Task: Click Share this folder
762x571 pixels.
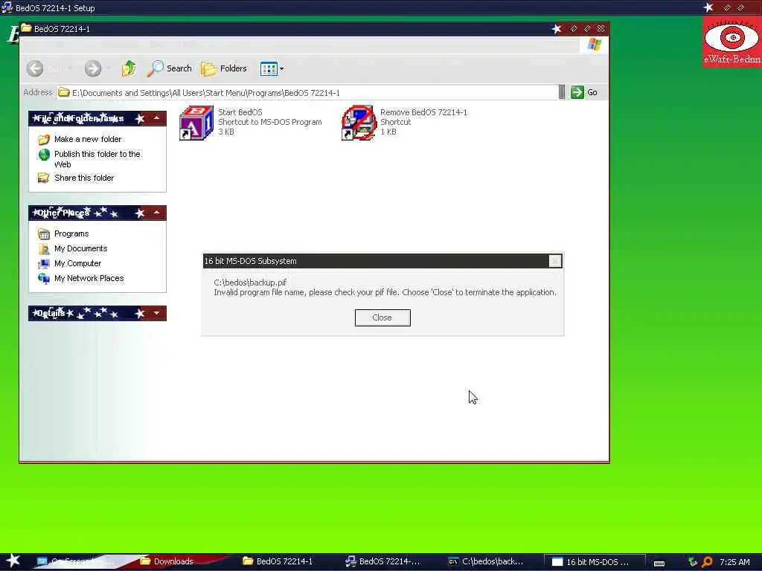Action: pos(84,178)
